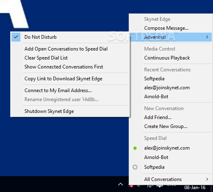
Task: Select Show Connected Conversations First
Action: (70, 67)
